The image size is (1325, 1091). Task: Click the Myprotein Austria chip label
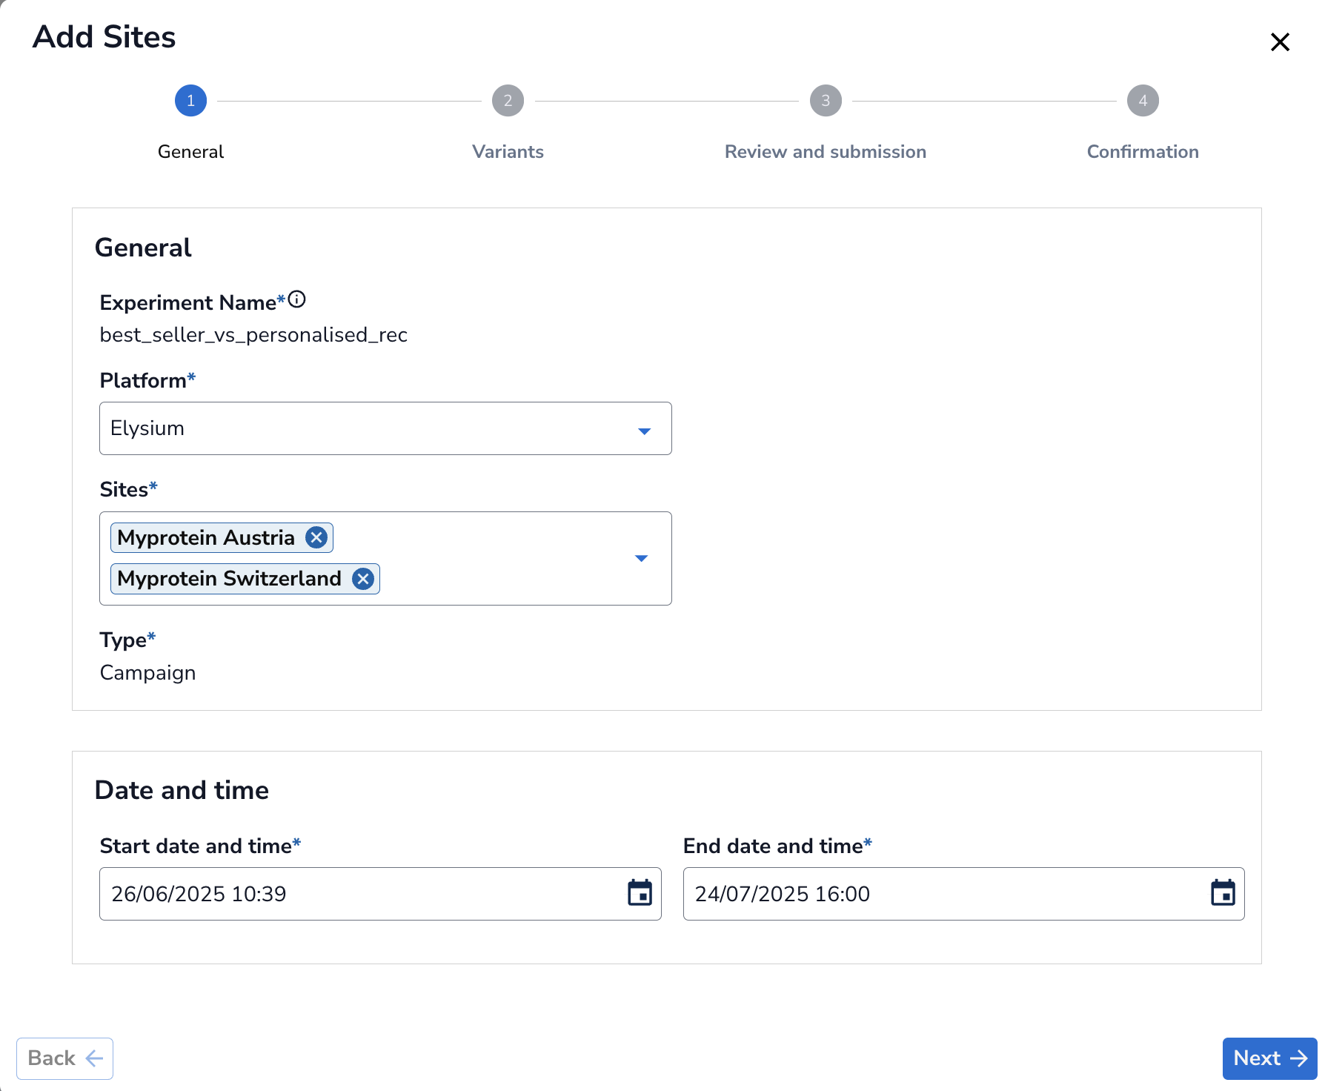pos(206,537)
